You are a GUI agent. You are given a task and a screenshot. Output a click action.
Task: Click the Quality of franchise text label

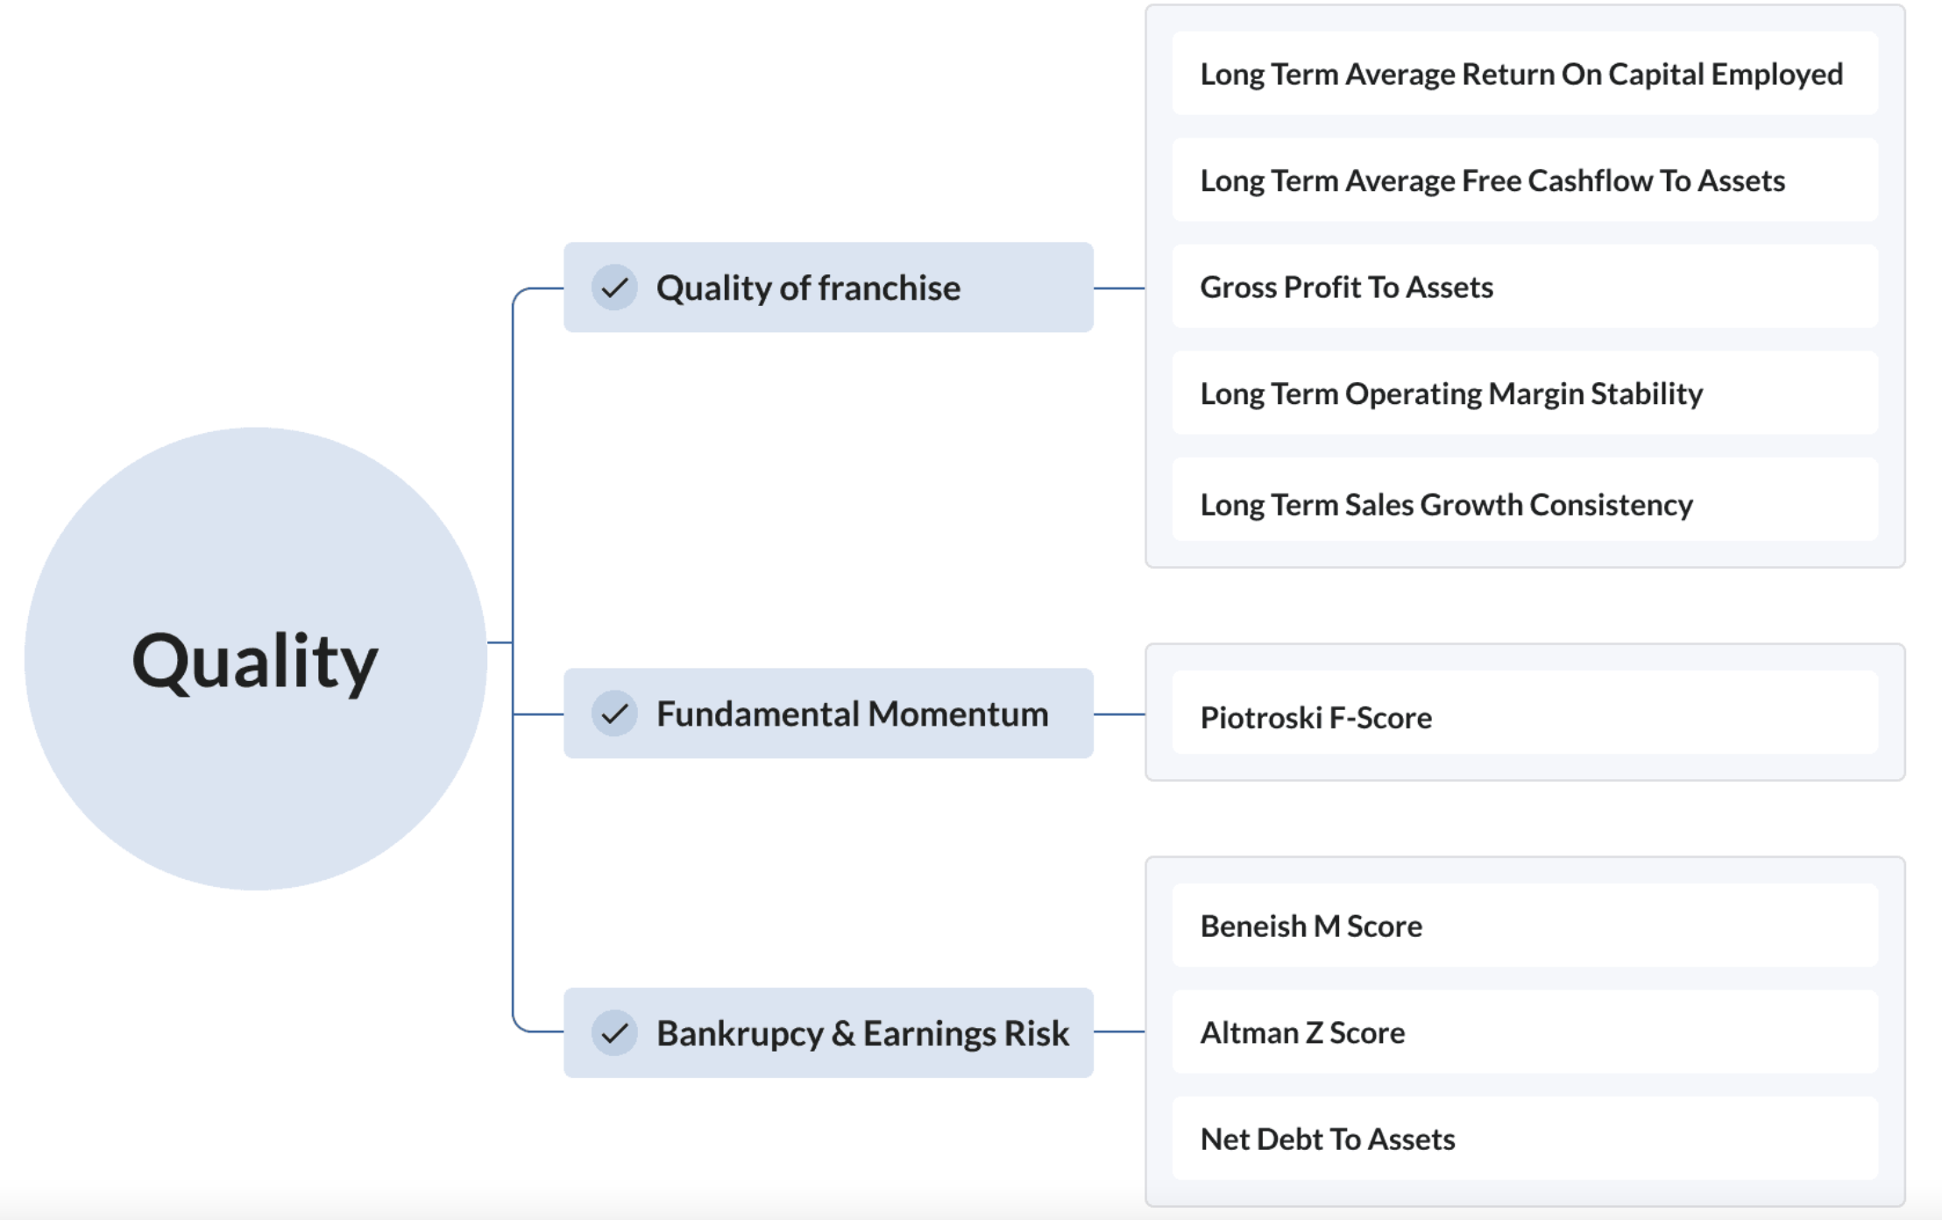click(x=808, y=288)
